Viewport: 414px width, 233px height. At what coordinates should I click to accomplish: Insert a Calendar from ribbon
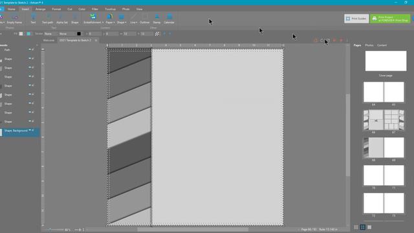169,19
